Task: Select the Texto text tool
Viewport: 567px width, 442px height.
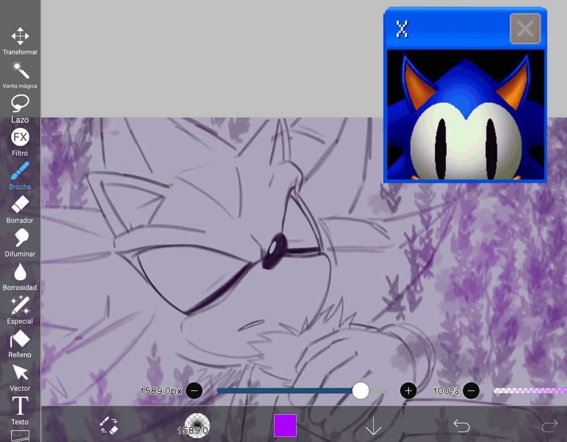Action: [x=20, y=411]
